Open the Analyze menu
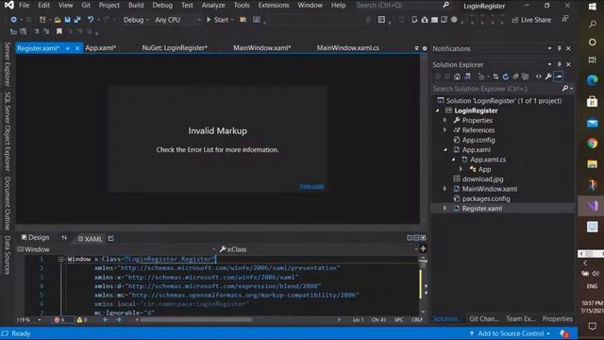Image resolution: width=604 pixels, height=340 pixels. point(213,5)
